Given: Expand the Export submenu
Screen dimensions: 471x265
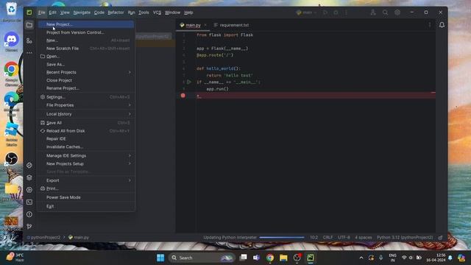Looking at the screenshot, I should (86, 180).
